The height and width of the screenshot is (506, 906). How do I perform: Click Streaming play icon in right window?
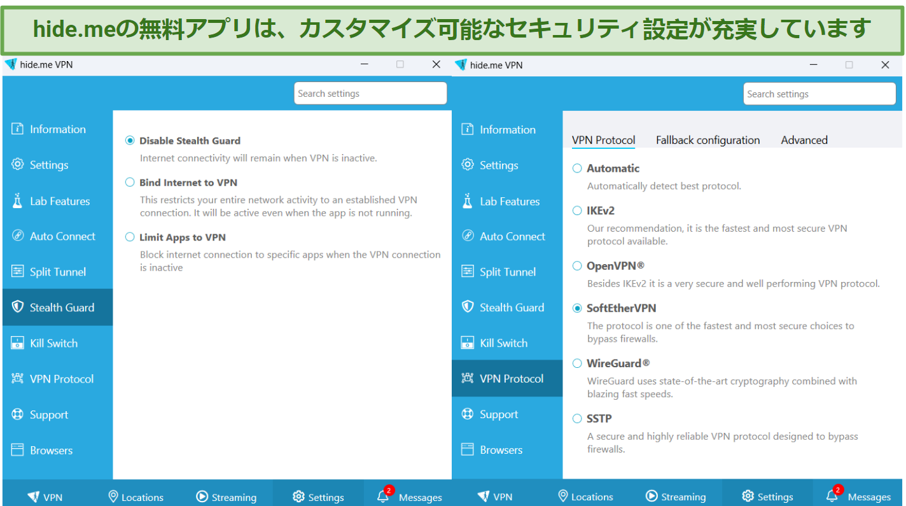tap(652, 496)
